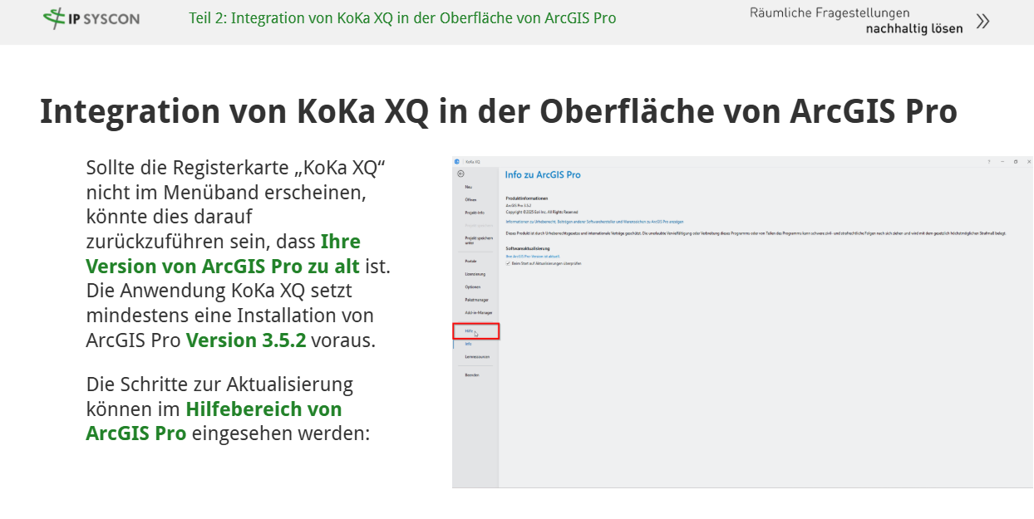
Task: Click the question mark help icon in title bar
Action: coord(989,161)
